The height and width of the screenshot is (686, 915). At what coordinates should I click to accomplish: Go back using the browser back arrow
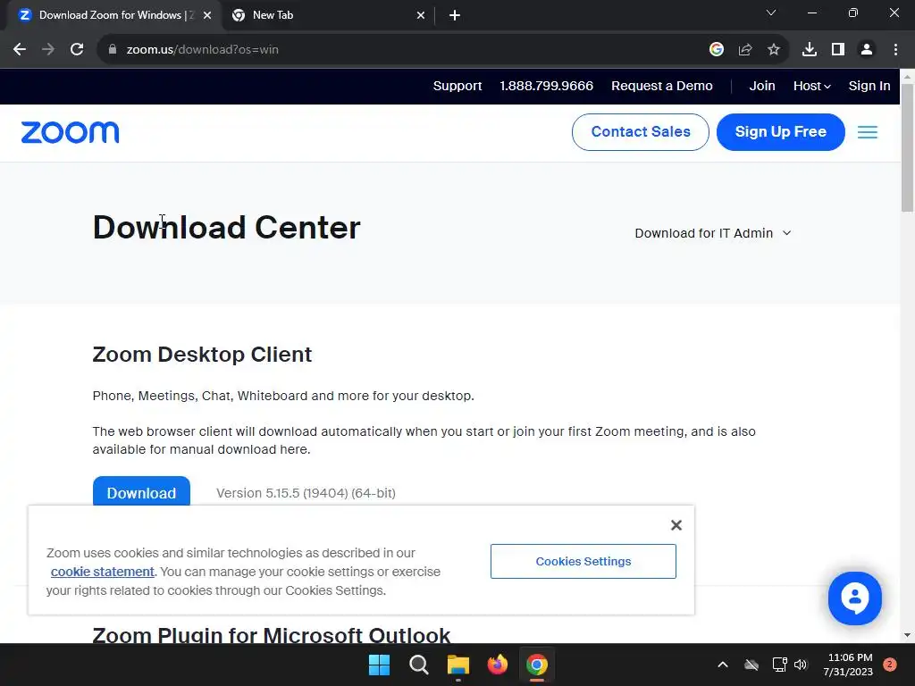(x=20, y=50)
